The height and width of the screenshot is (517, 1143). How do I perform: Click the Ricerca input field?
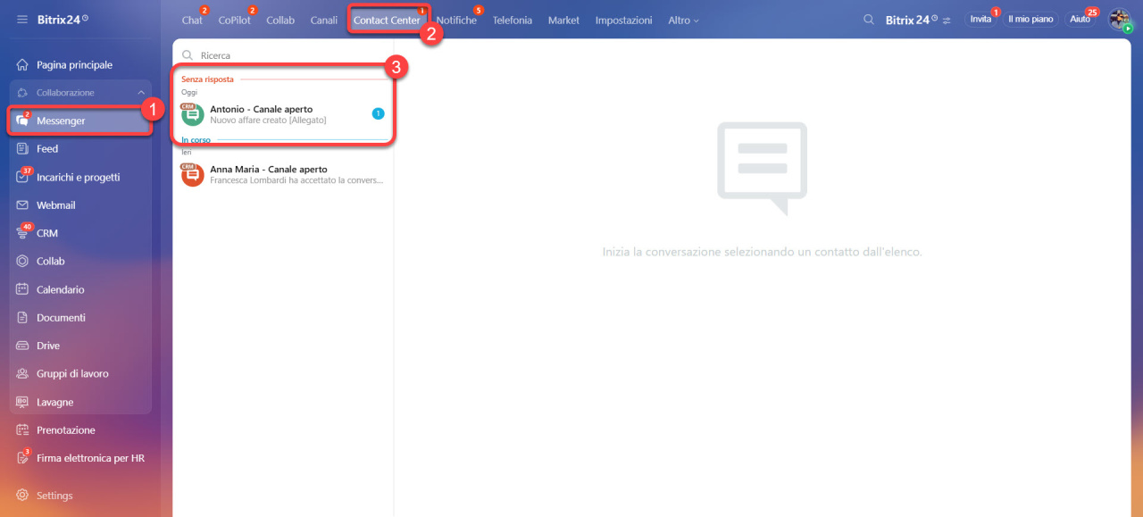(283, 55)
